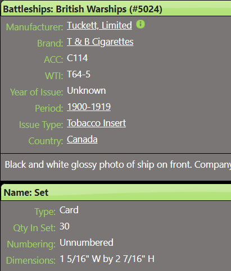
Task: Click the Numbering value Unnumbered
Action: 87,243
